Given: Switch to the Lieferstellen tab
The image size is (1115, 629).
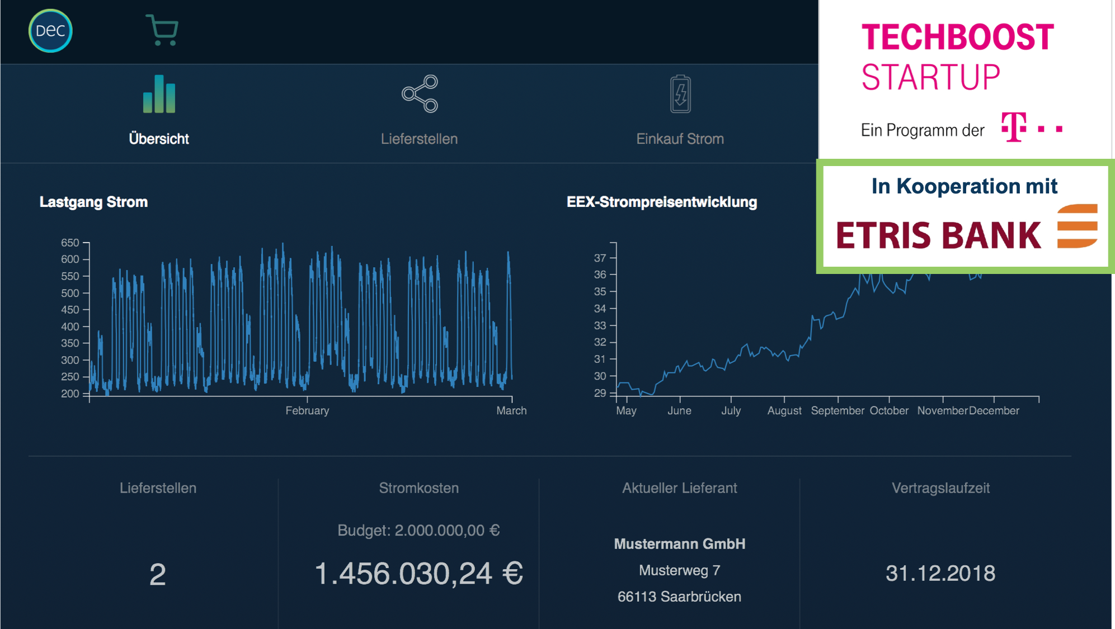Looking at the screenshot, I should tap(420, 139).
